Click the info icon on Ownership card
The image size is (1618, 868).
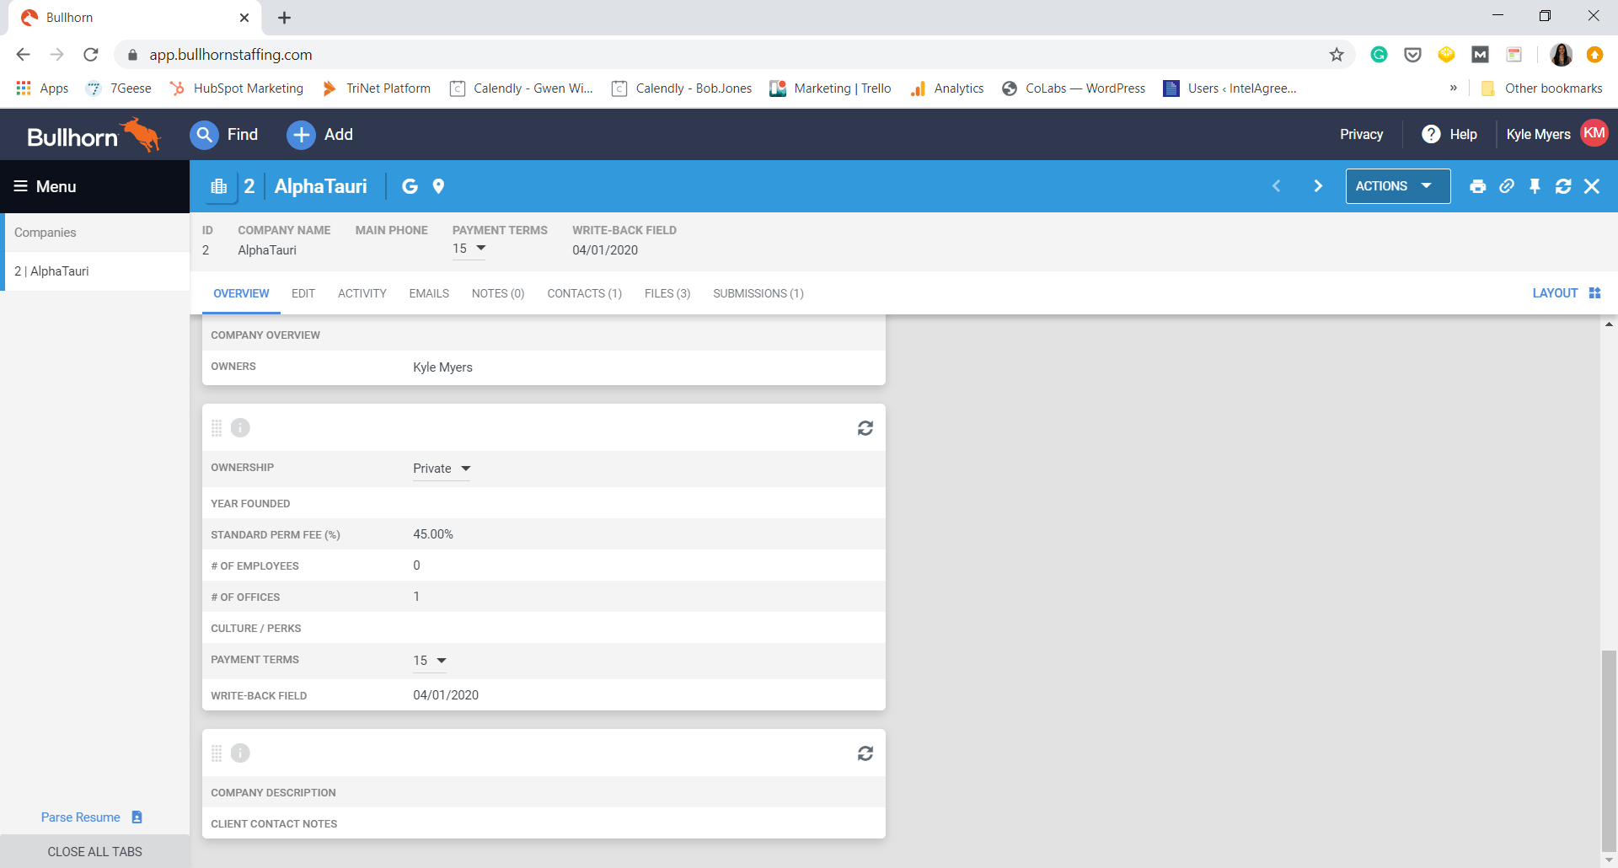(x=240, y=428)
